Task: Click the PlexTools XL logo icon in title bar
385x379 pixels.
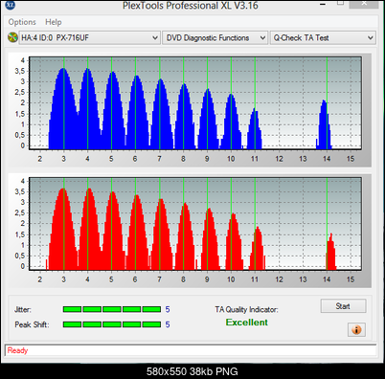Action: (11, 4)
